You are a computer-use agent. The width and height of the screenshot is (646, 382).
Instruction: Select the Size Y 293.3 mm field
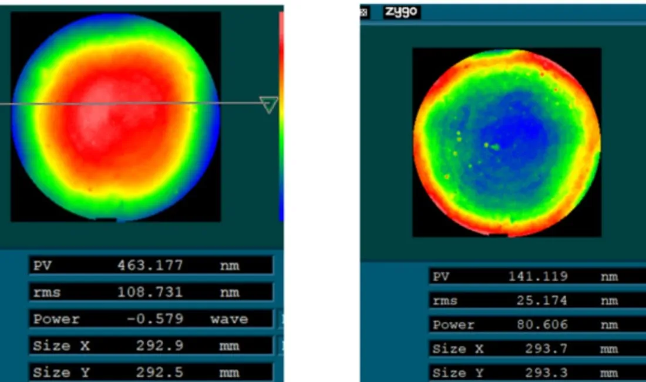pyautogui.click(x=537, y=373)
